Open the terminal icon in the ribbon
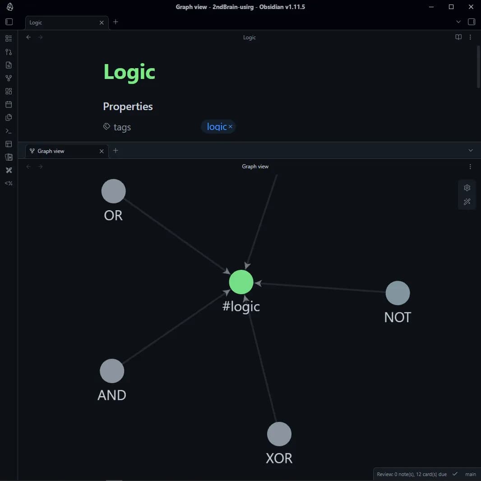The width and height of the screenshot is (481, 481). (x=8, y=131)
